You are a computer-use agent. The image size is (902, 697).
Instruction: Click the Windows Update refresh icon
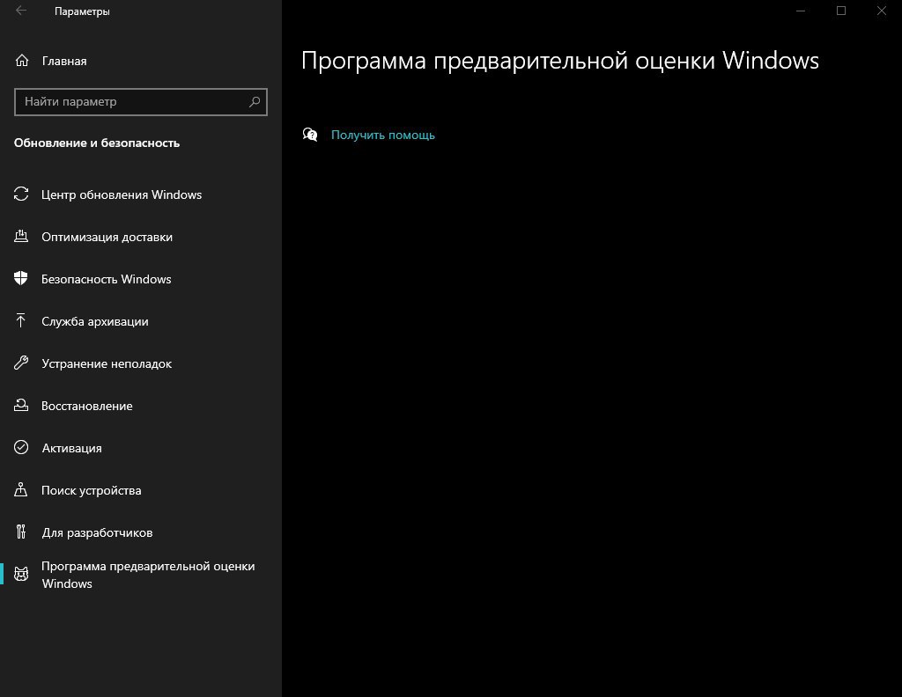coord(21,194)
